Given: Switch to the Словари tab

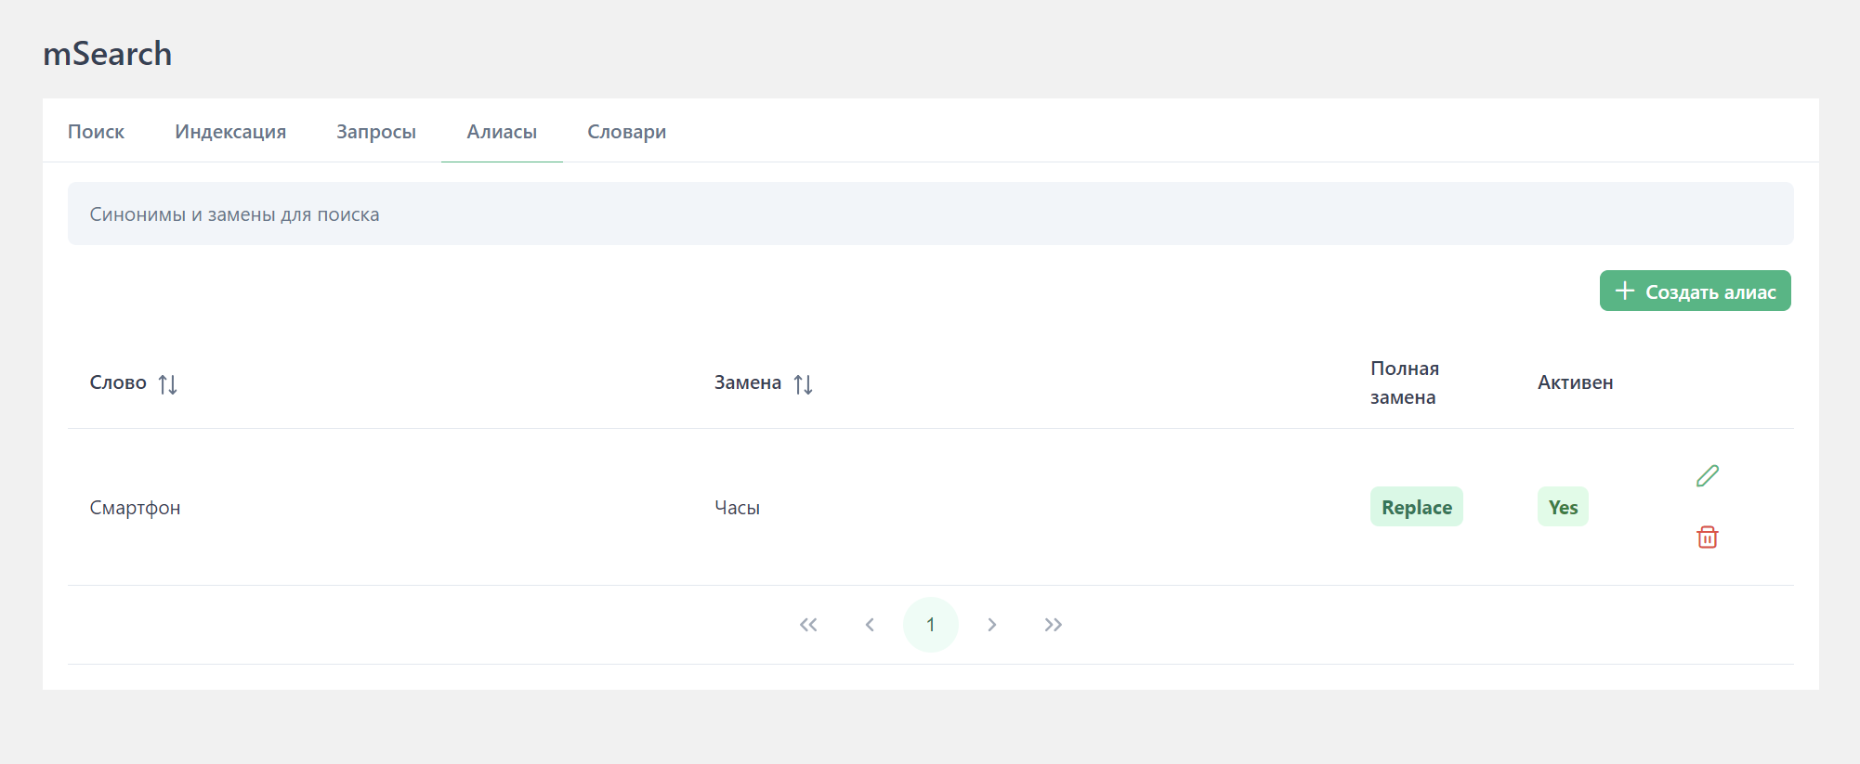Looking at the screenshot, I should tap(626, 132).
